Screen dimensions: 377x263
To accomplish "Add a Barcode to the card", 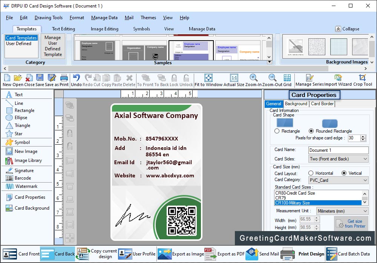I will point(18,178).
